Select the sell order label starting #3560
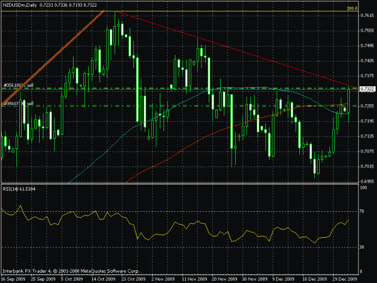 pyautogui.click(x=19, y=104)
